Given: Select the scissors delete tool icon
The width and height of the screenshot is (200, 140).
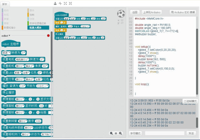Looking at the screenshot, I should click(x=60, y=4).
